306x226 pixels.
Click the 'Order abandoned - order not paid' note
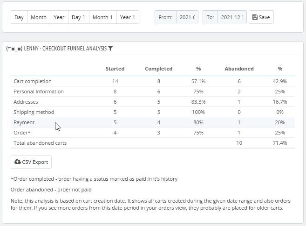click(x=51, y=190)
